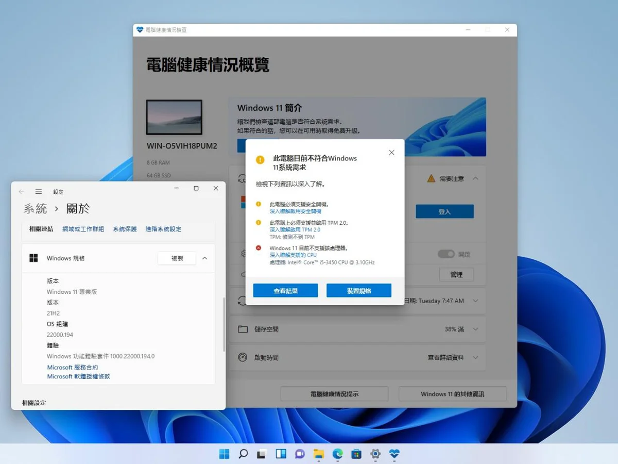Click 系統 in the Settings breadcrumb
Viewport: 618px width, 464px height.
point(36,208)
